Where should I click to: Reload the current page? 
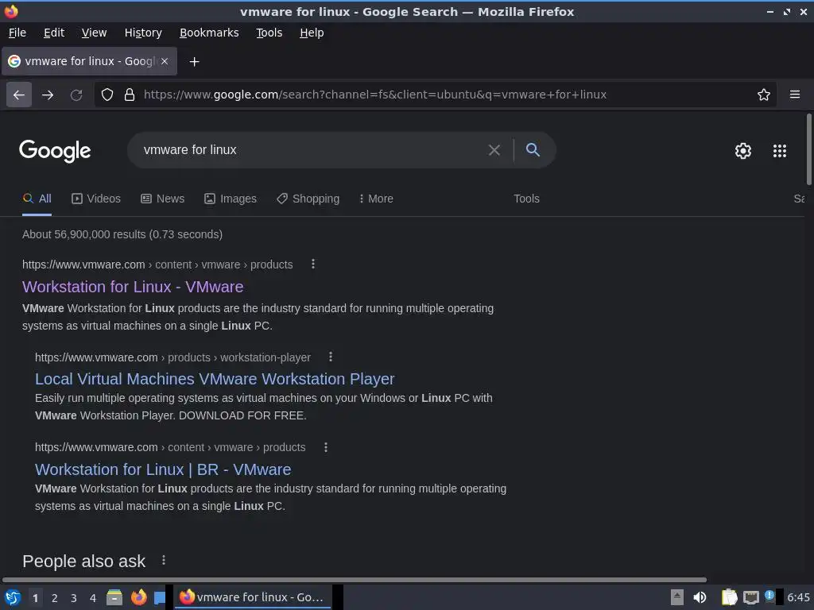76,95
